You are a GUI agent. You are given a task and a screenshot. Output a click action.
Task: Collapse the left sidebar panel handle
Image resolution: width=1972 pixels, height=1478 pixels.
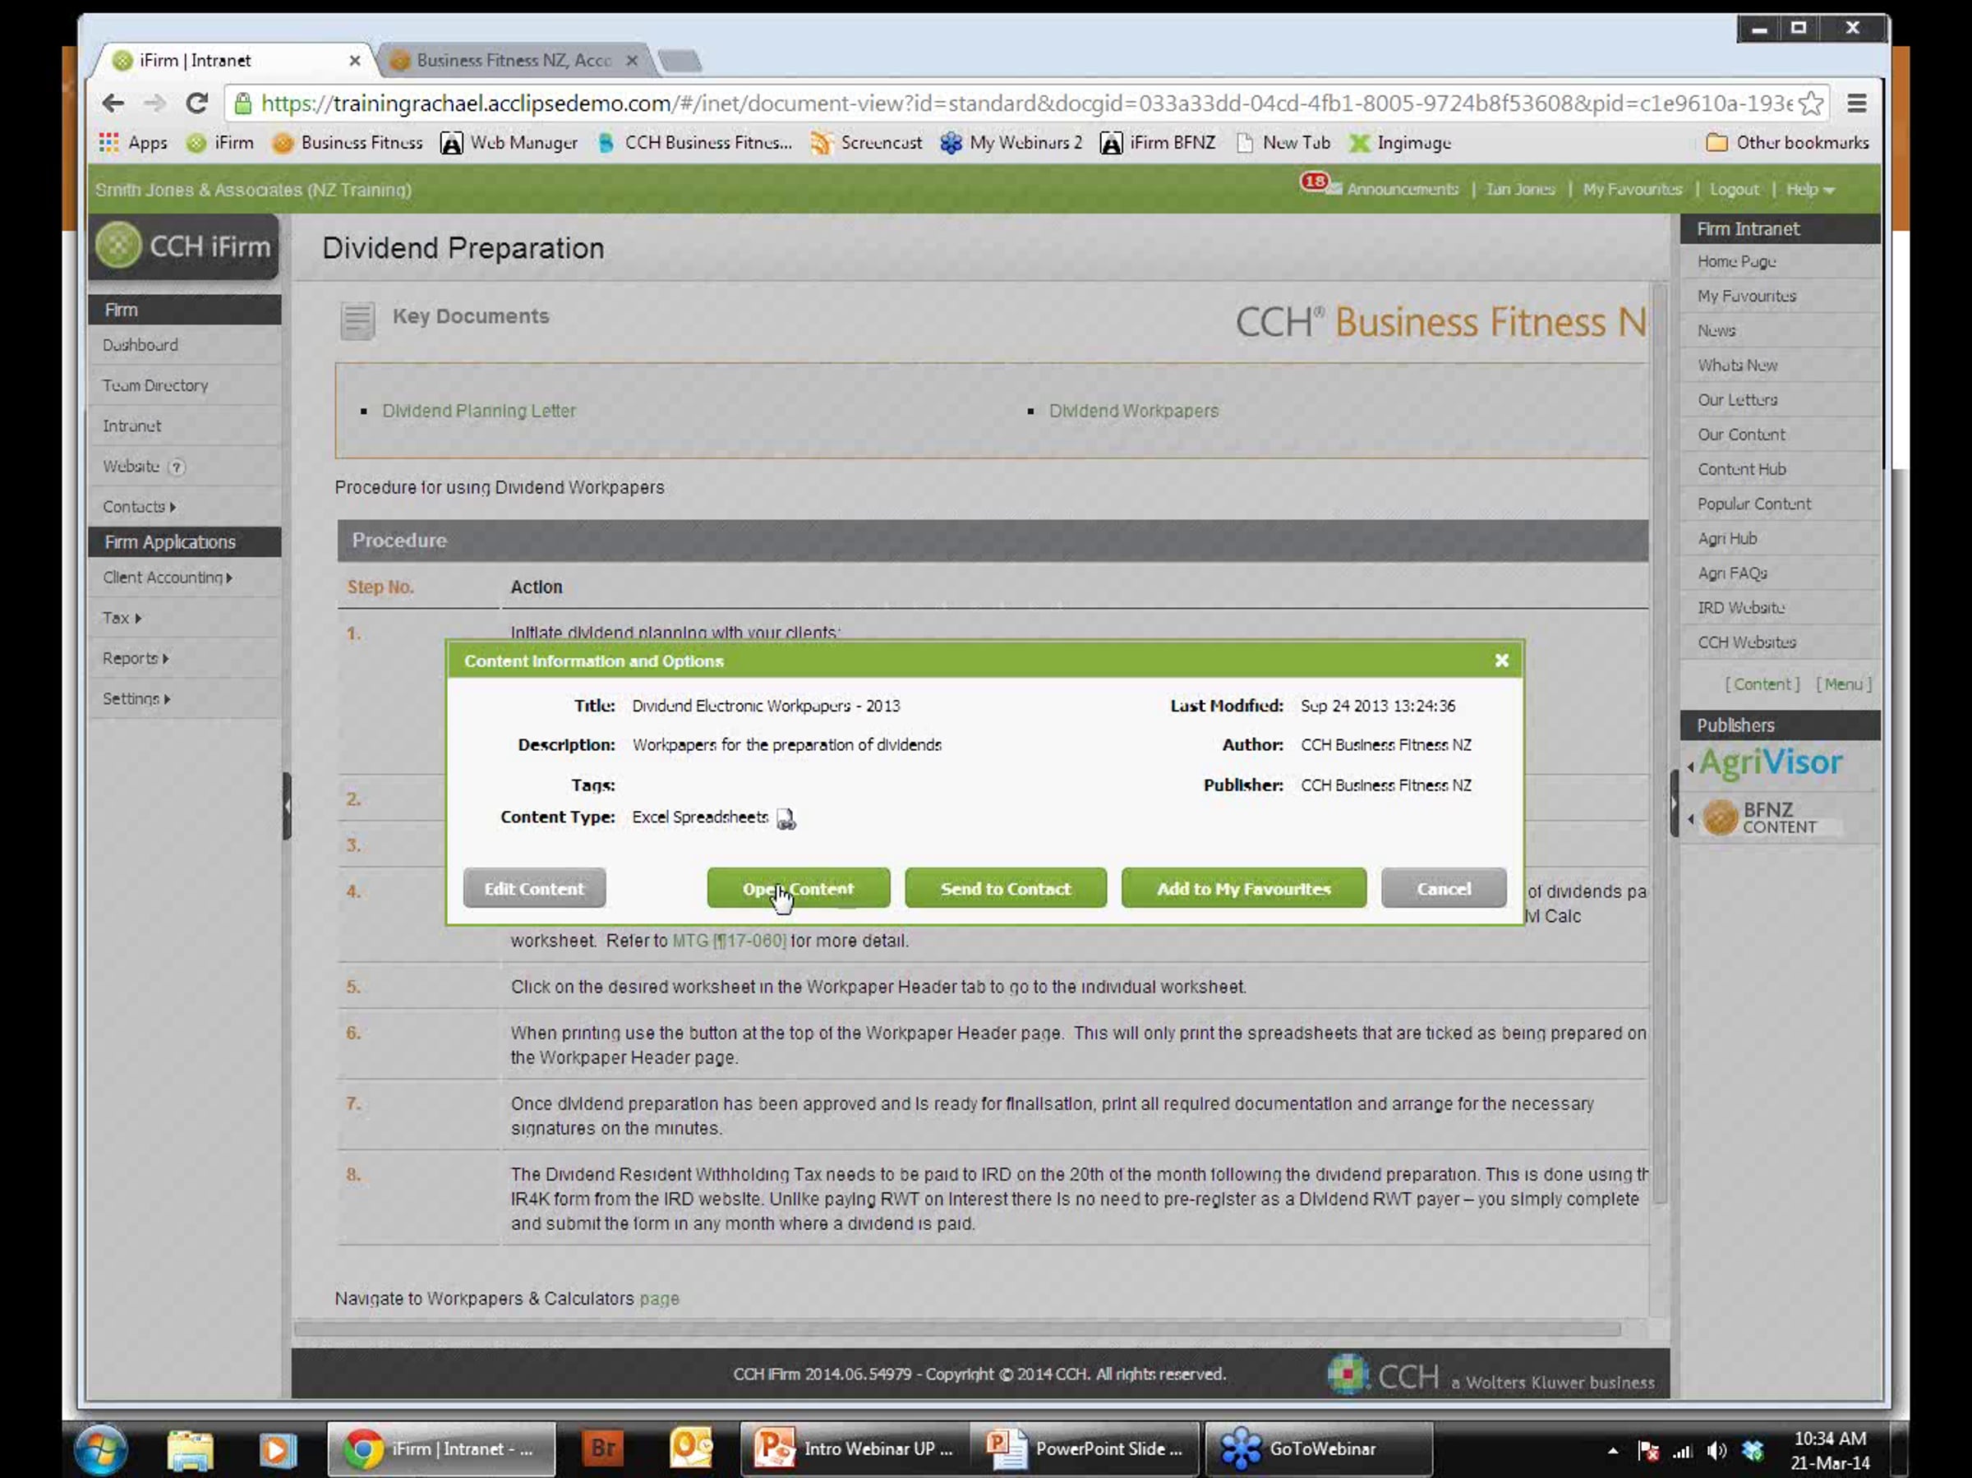point(287,806)
